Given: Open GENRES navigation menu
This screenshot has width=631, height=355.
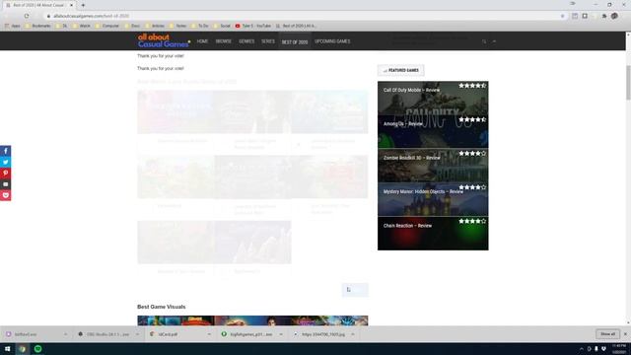Looking at the screenshot, I should pyautogui.click(x=246, y=41).
